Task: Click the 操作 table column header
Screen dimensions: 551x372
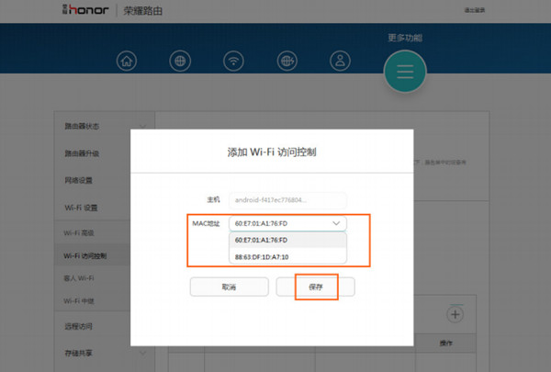Action: (446, 343)
